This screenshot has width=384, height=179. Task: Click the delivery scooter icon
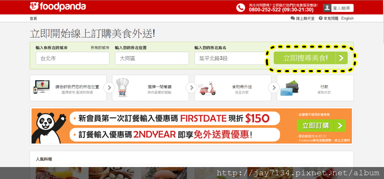coord(207,88)
